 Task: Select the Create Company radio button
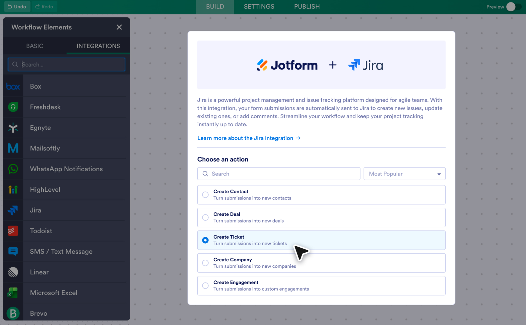pos(205,263)
